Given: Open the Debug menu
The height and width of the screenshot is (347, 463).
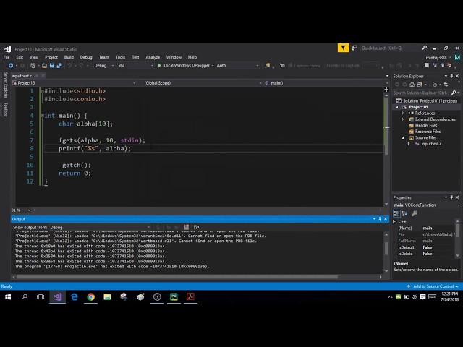Looking at the screenshot, I should 86,57.
